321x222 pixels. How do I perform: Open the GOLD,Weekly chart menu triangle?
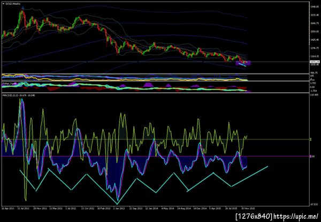click(x=3, y=4)
